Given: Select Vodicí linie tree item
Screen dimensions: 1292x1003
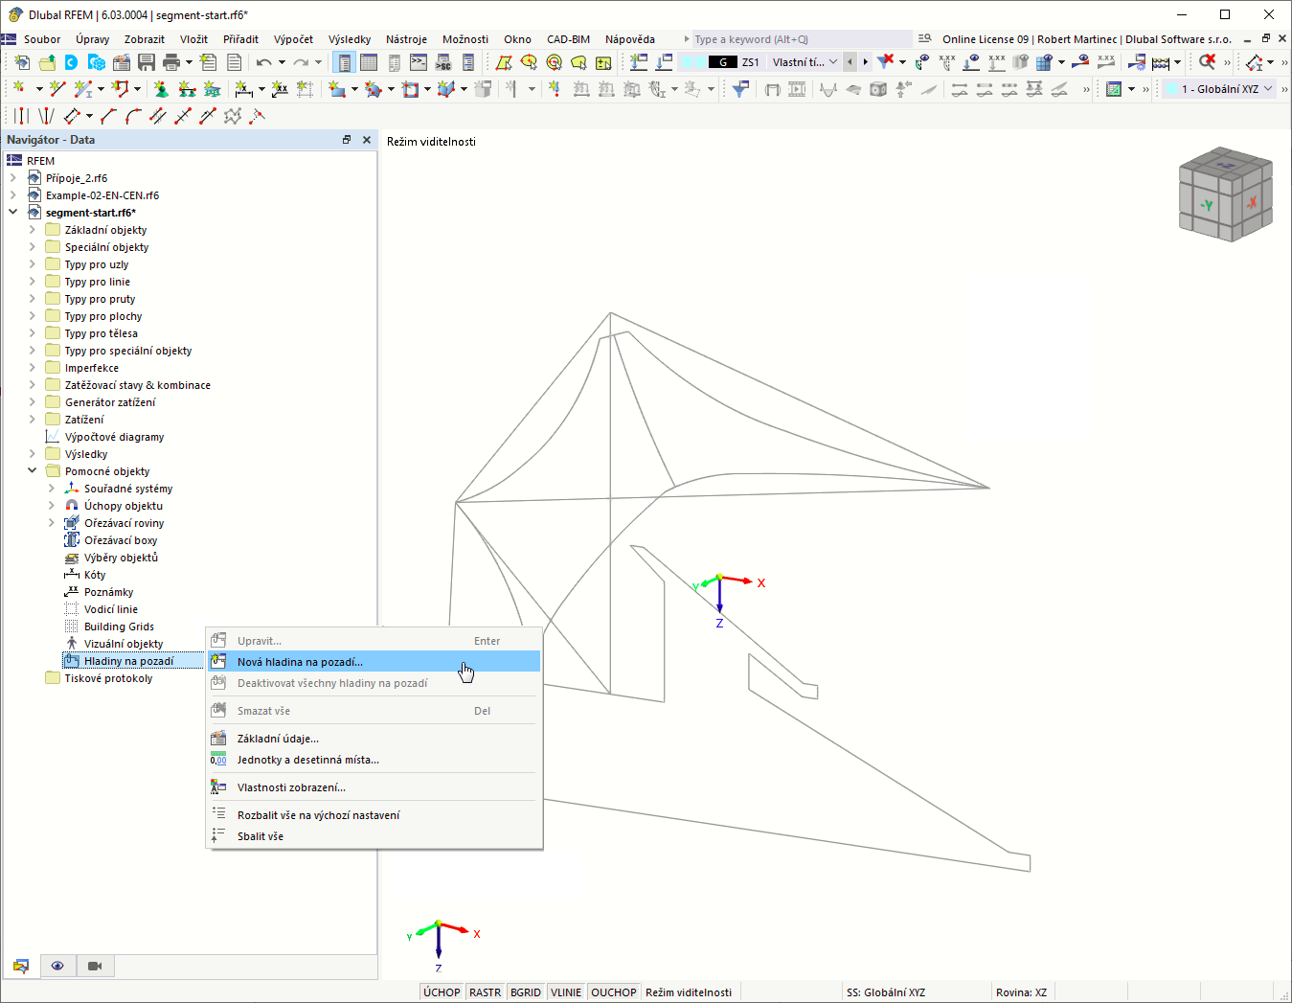Looking at the screenshot, I should 111,609.
